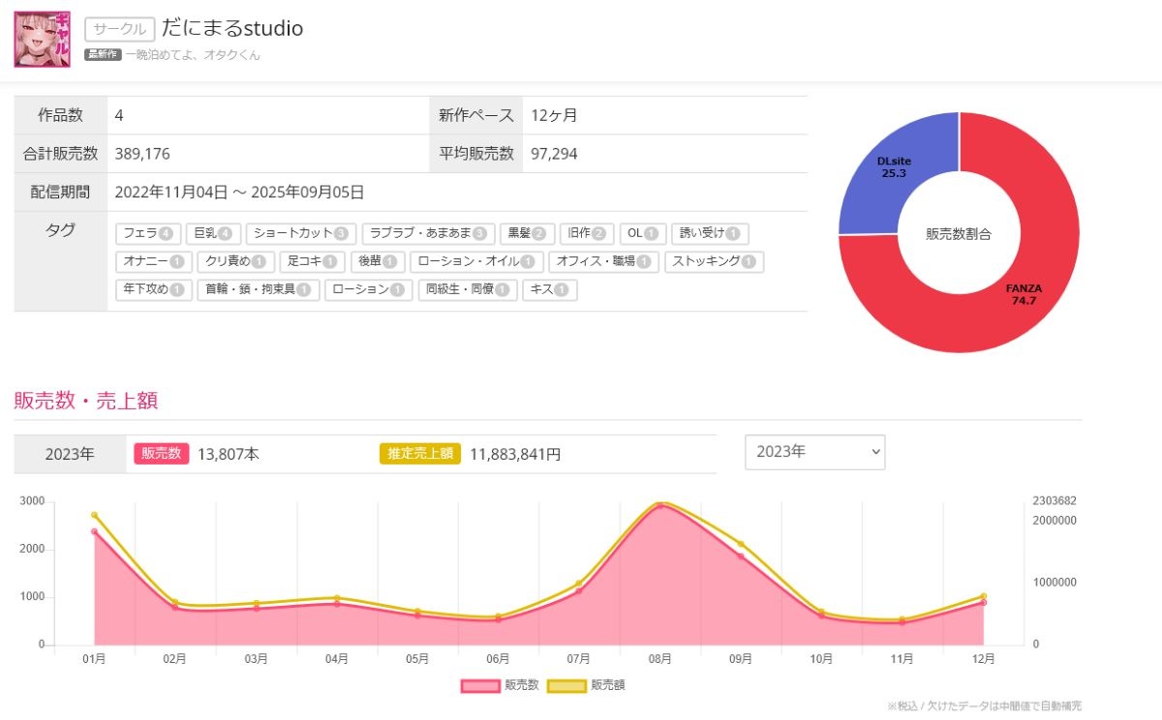
Task: Click the 旧作 tag chip
Action: [587, 233]
